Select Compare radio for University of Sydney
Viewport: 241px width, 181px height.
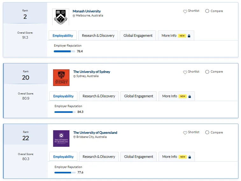coord(207,72)
